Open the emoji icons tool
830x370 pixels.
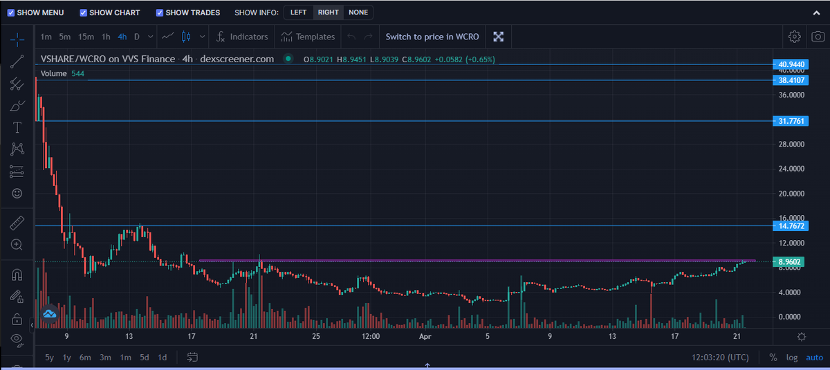tap(17, 193)
